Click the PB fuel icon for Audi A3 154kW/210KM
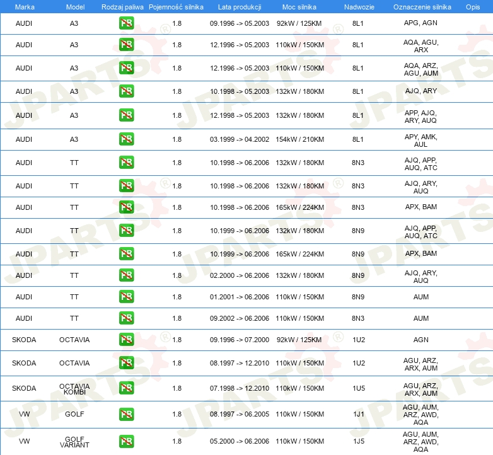The width and height of the screenshot is (493, 455). [x=126, y=139]
